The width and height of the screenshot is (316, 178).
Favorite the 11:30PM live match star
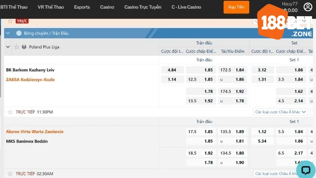click(10, 112)
